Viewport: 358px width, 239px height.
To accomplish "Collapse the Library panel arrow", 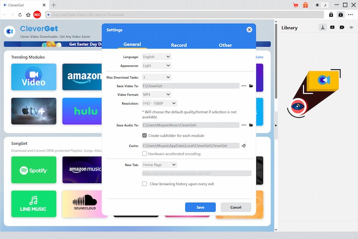I will coord(276,125).
